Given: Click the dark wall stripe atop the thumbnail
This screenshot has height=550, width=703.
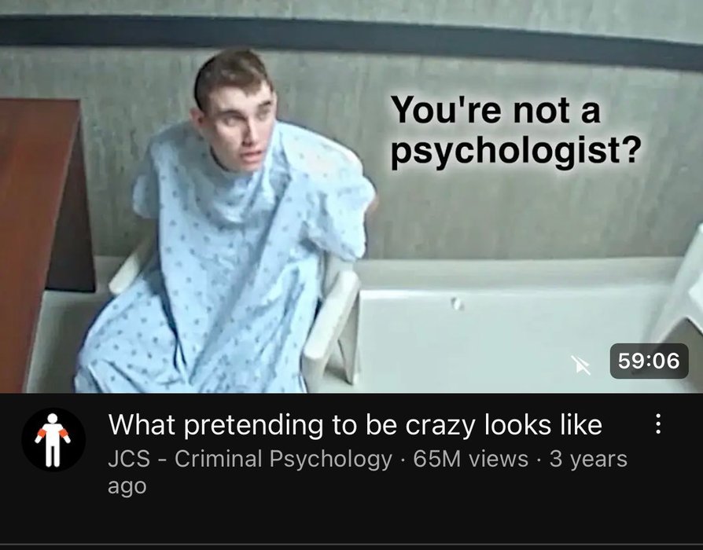Looking at the screenshot, I should click(x=351, y=41).
